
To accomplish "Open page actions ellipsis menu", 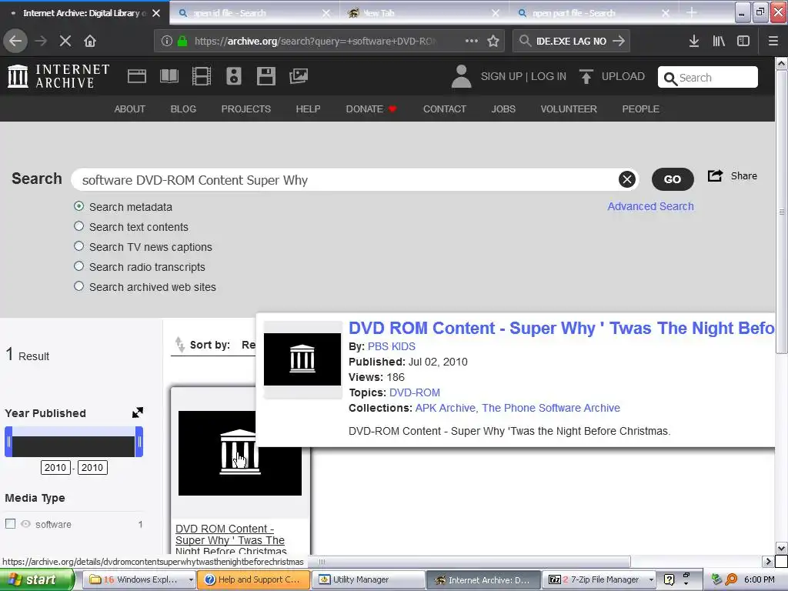I will pyautogui.click(x=472, y=41).
